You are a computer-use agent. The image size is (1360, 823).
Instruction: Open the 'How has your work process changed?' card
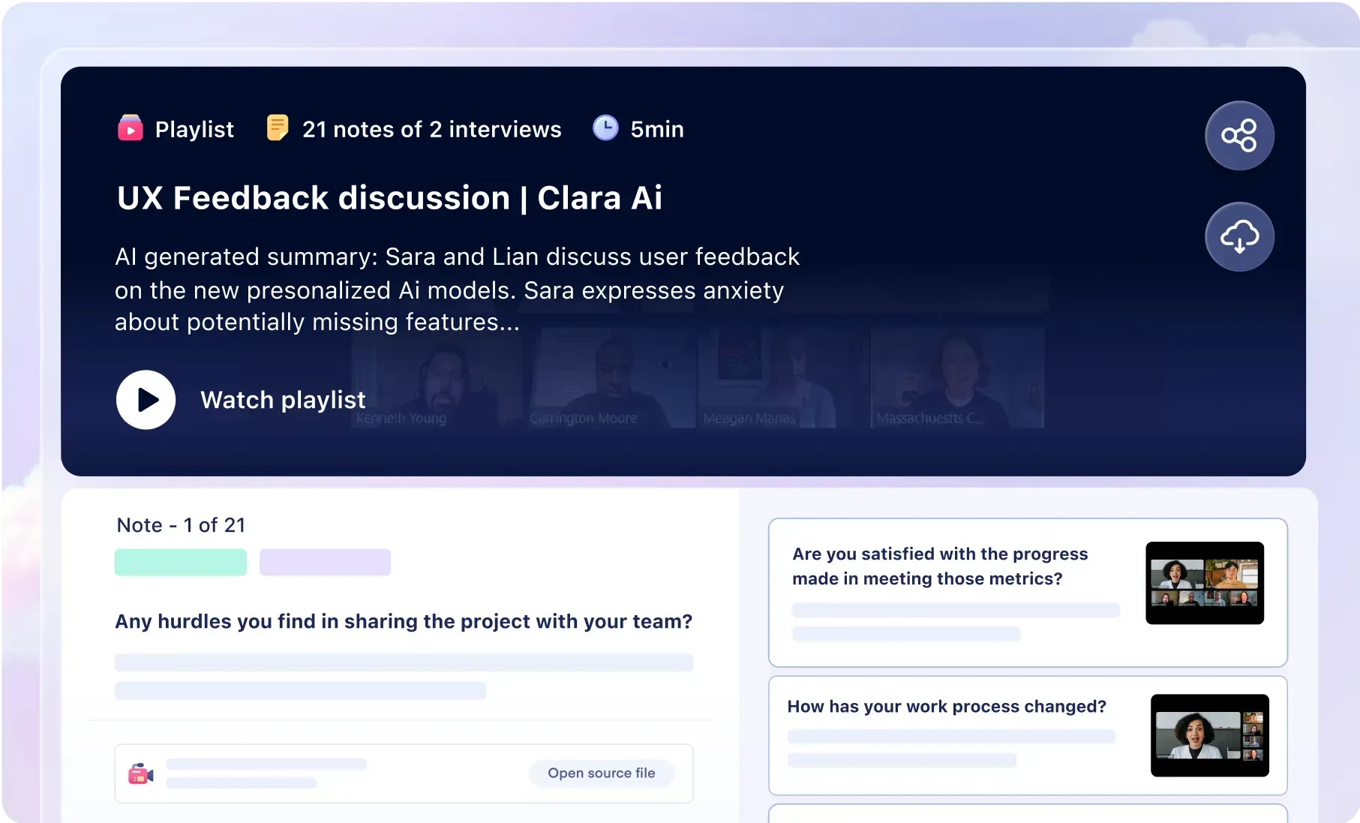pyautogui.click(x=1028, y=735)
